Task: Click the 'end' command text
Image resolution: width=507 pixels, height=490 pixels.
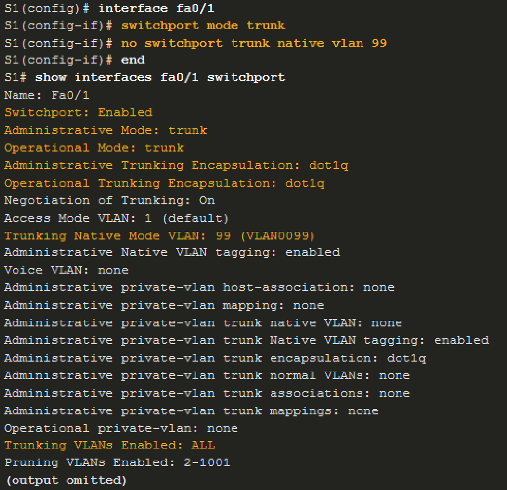Action: point(132,60)
